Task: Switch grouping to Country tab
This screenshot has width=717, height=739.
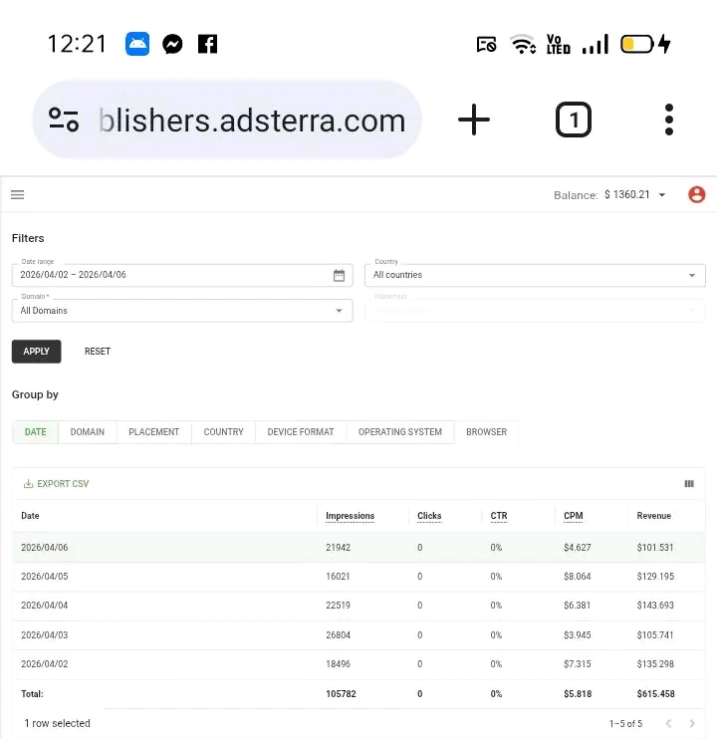Action: pos(223,432)
